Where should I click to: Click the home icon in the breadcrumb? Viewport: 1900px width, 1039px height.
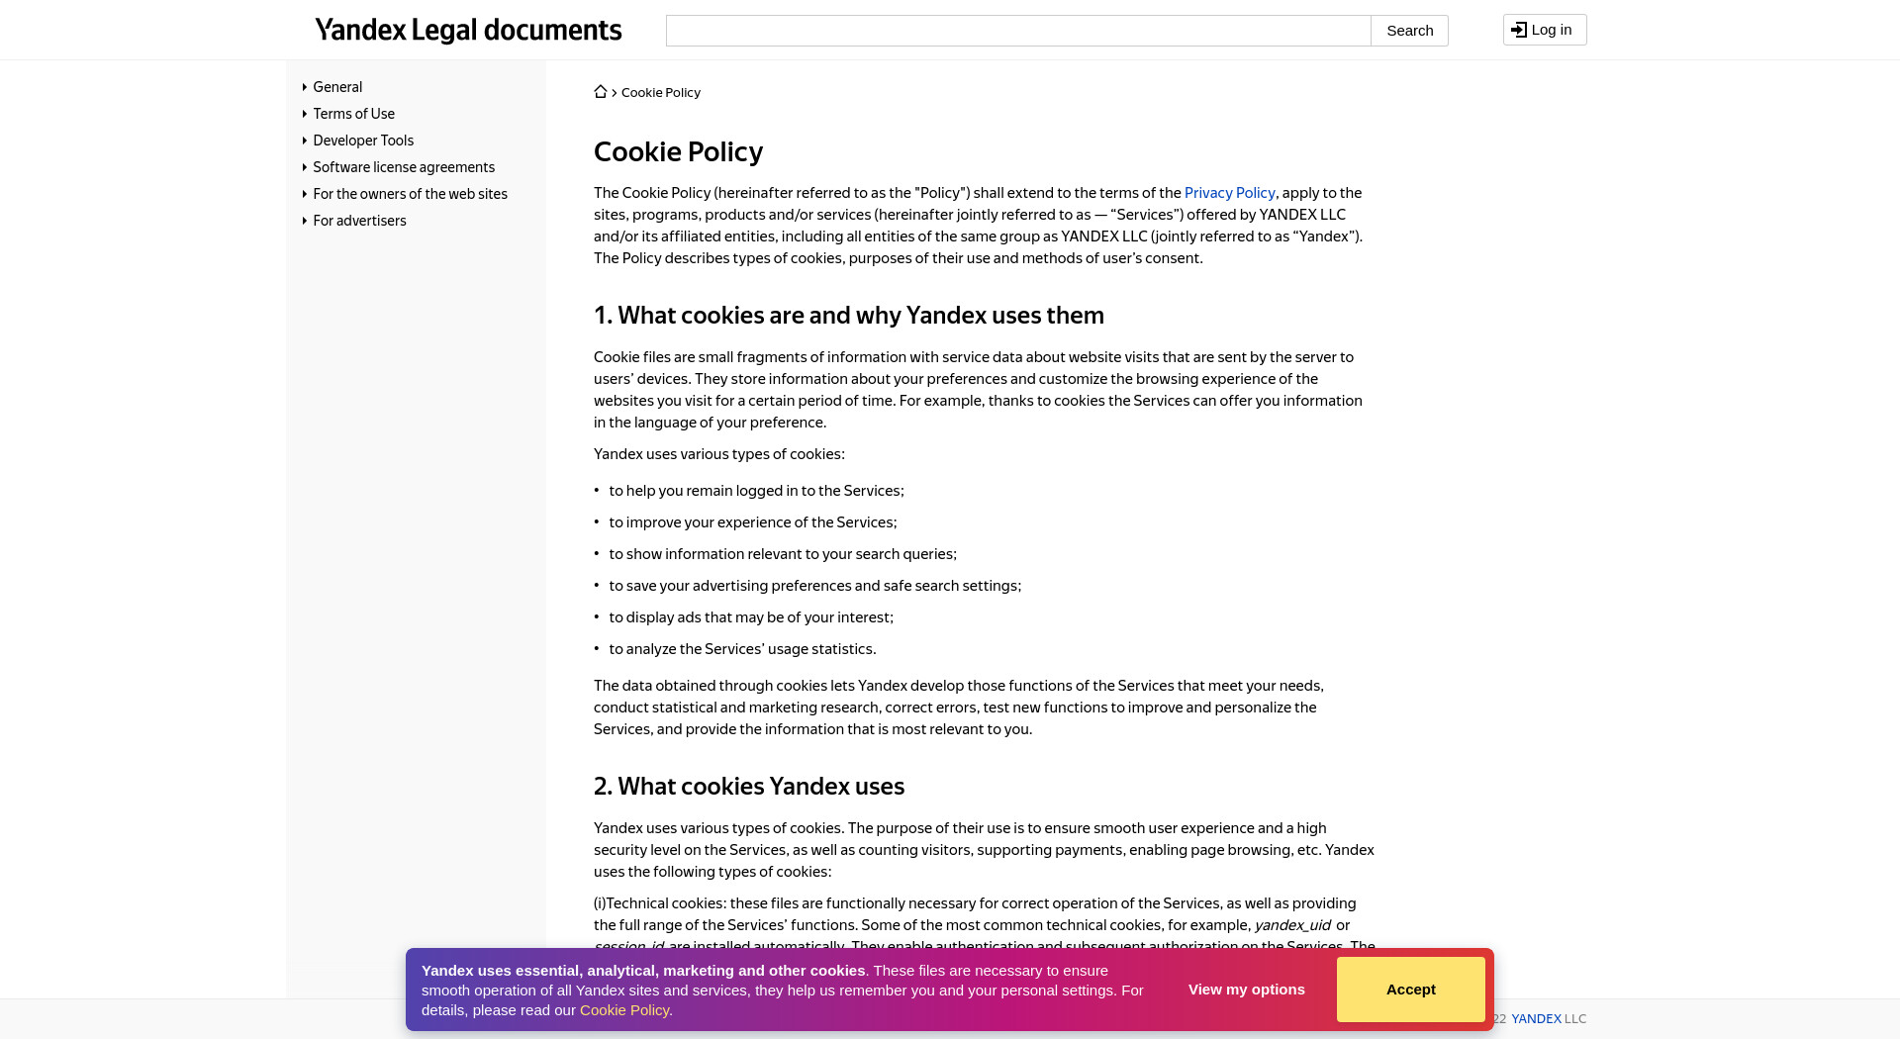601,91
